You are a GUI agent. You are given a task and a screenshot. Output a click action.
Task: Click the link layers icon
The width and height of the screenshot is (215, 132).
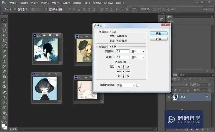(x=176, y=129)
